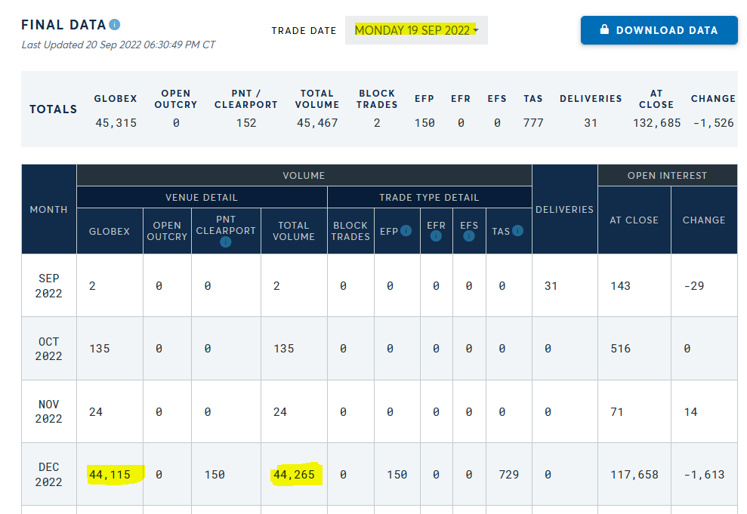Click the totals TAS value 777
The image size is (747, 514).
(x=533, y=123)
